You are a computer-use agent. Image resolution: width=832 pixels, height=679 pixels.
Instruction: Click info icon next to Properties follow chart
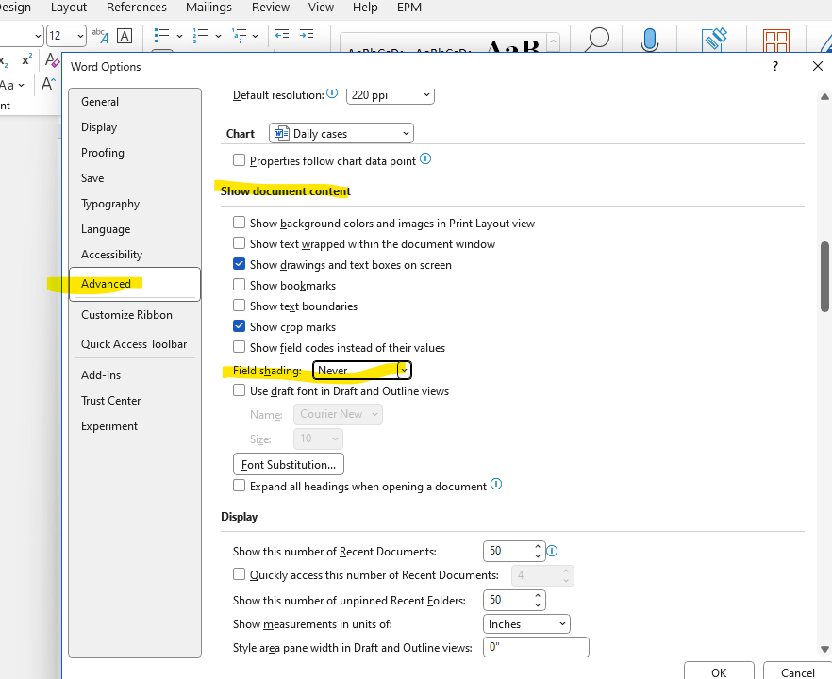click(425, 158)
